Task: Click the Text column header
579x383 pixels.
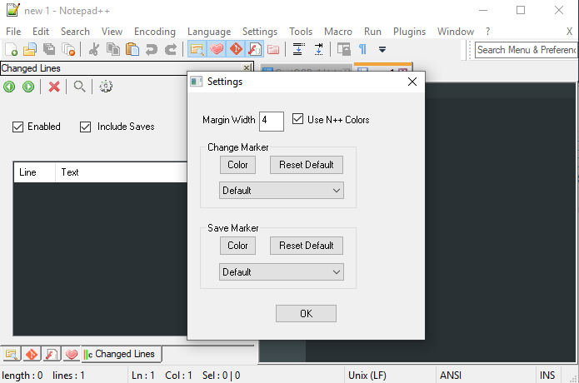Action: tap(122, 172)
